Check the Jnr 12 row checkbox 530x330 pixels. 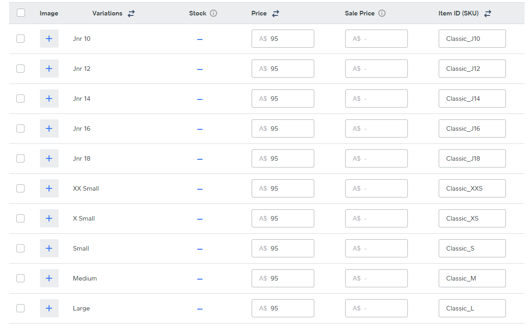20,69
